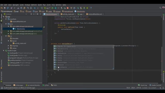
Task: Run the app with green play icon
Action: 52,8
